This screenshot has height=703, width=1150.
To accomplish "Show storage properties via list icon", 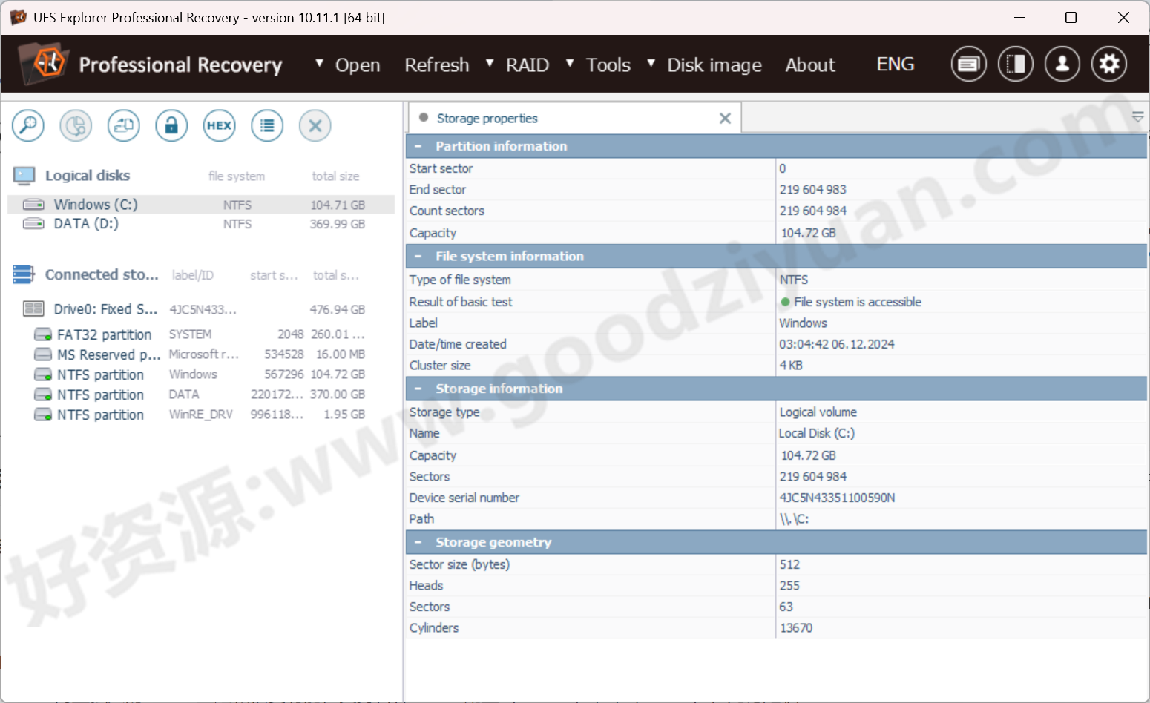I will [x=267, y=125].
